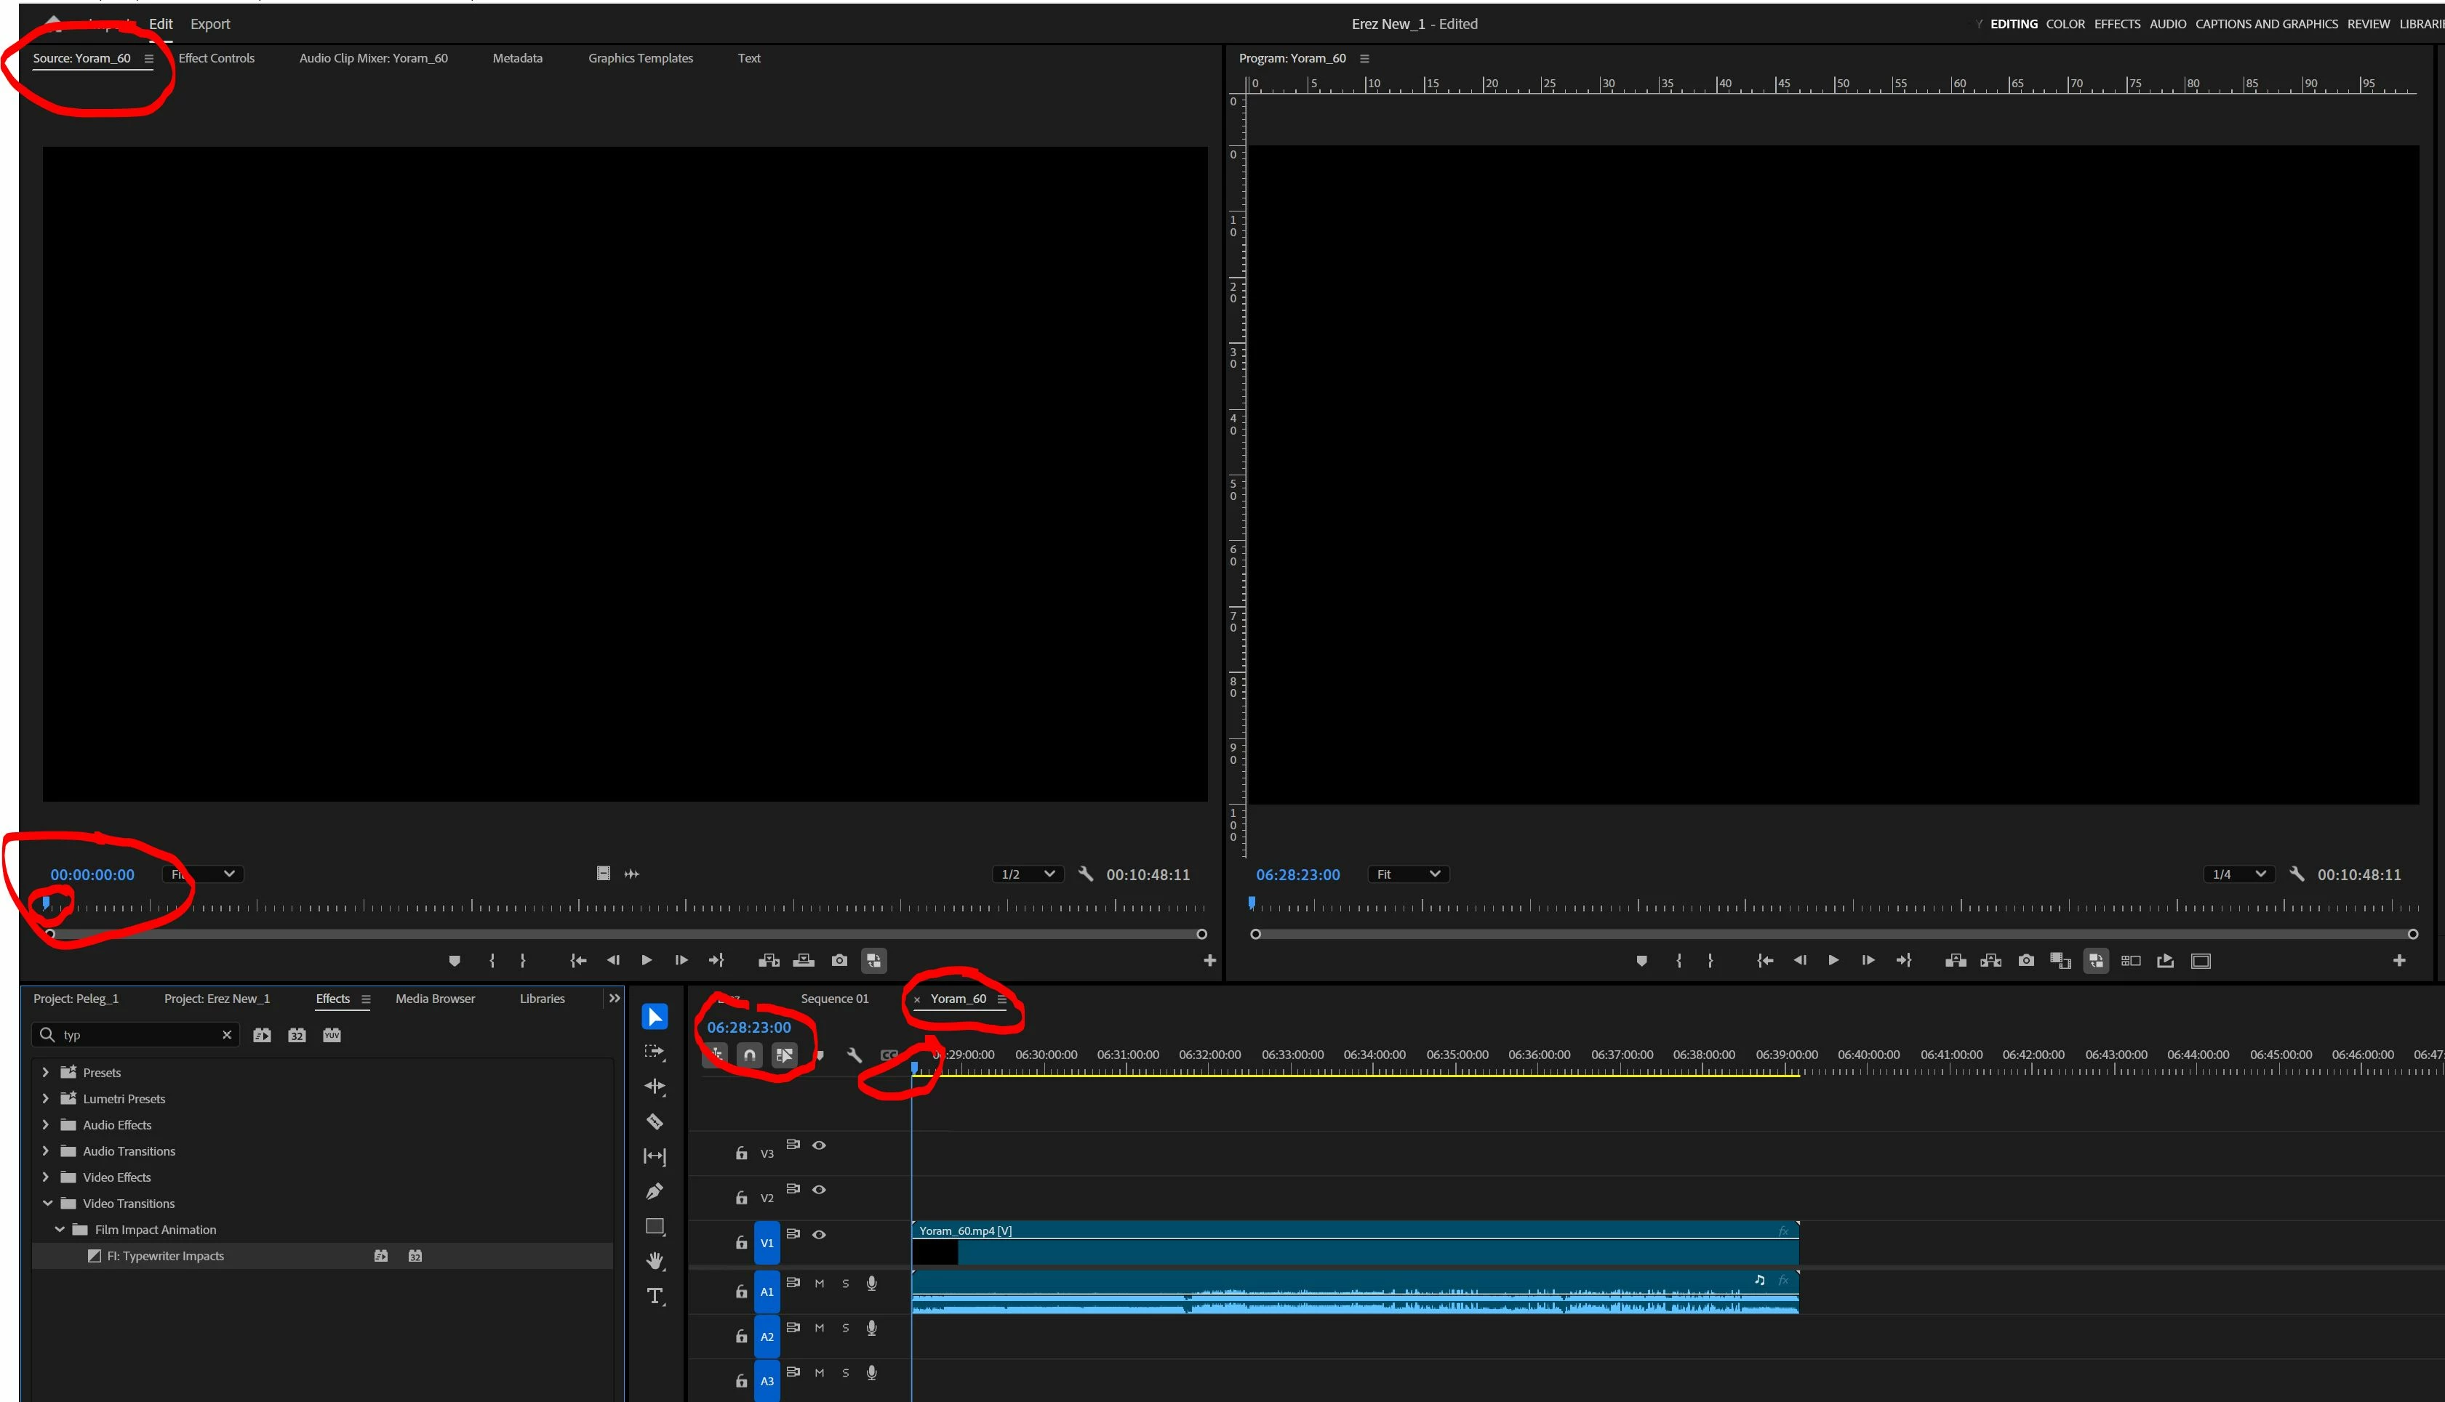Open the Export page
This screenshot has height=1402, width=2445.
209,24
